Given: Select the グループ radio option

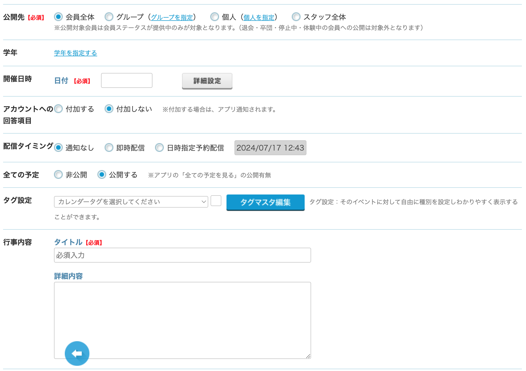Looking at the screenshot, I should 109,17.
